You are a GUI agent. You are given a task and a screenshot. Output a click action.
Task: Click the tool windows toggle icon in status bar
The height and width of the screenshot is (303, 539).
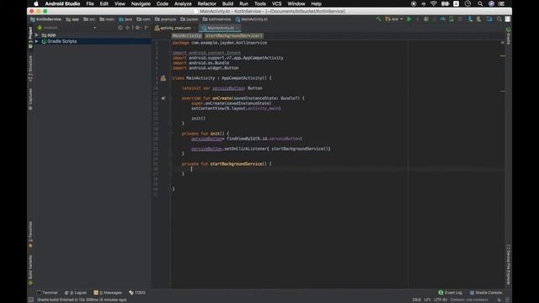pyautogui.click(x=31, y=300)
